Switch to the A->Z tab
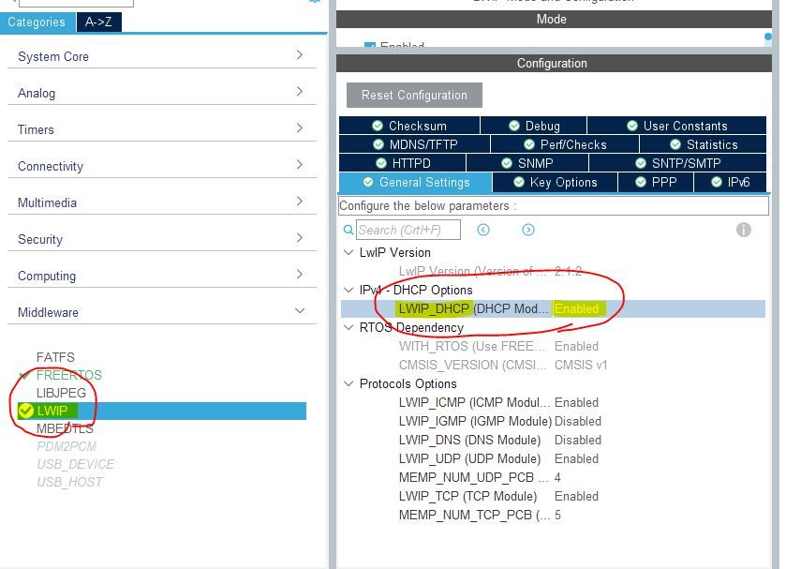 click(98, 22)
